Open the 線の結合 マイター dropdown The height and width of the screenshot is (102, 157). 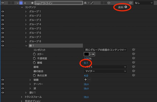click(x=105, y=71)
